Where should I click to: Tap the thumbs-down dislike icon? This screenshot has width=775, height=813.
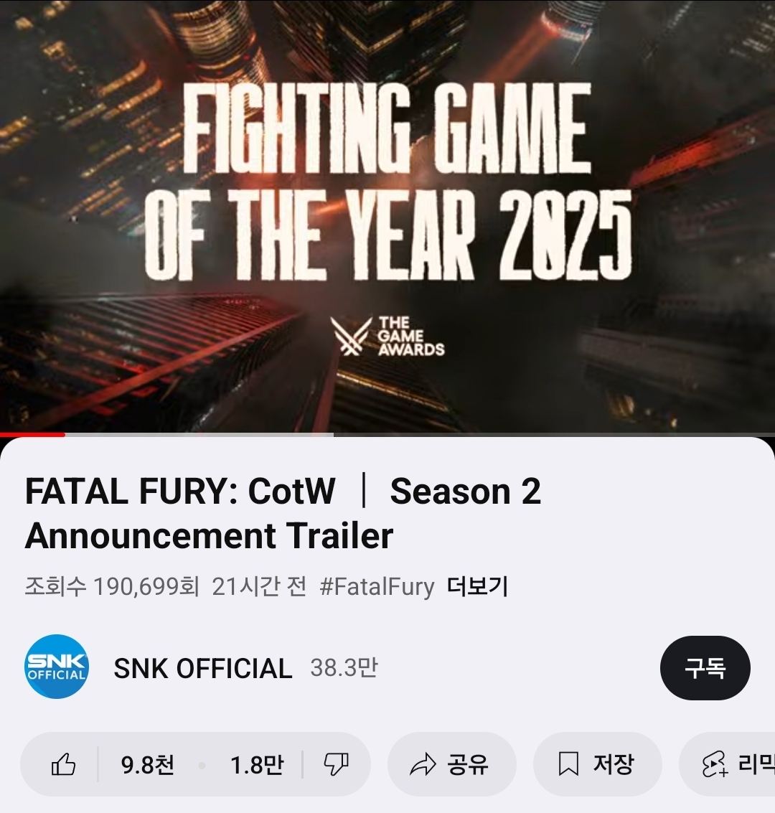point(336,764)
